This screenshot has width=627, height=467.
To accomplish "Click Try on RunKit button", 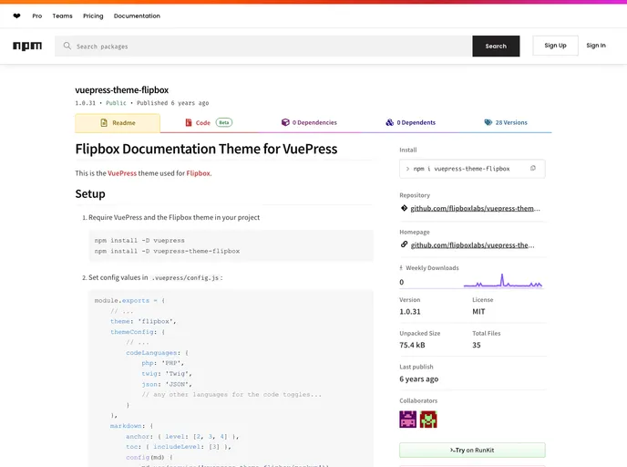I will (x=472, y=451).
